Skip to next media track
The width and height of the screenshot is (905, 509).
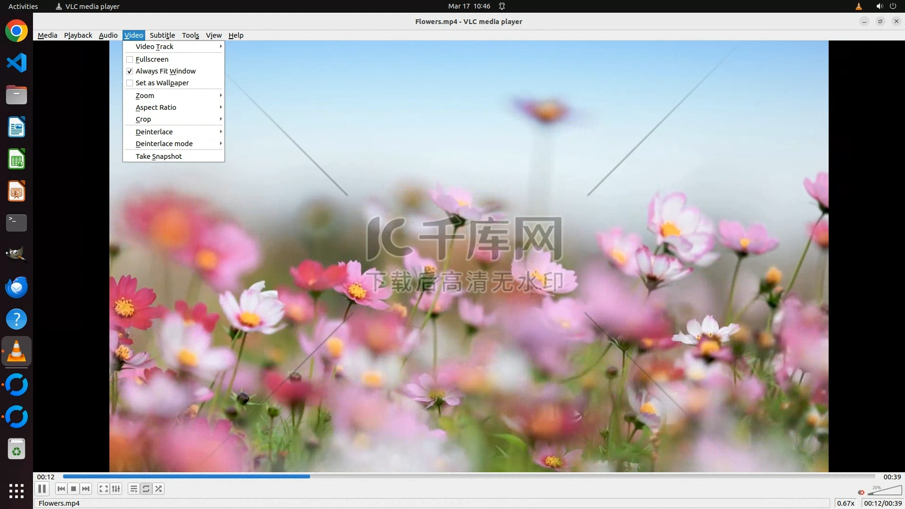click(x=86, y=489)
